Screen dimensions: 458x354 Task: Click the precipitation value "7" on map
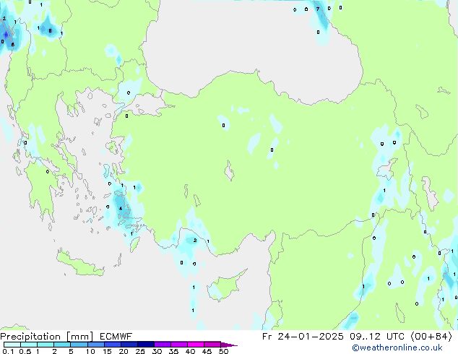tap(318, 9)
